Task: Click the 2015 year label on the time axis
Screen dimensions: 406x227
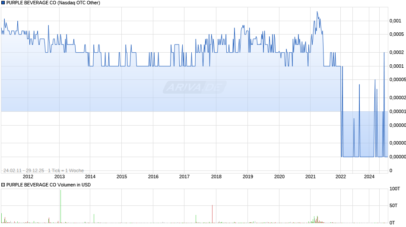Action: coord(122,177)
